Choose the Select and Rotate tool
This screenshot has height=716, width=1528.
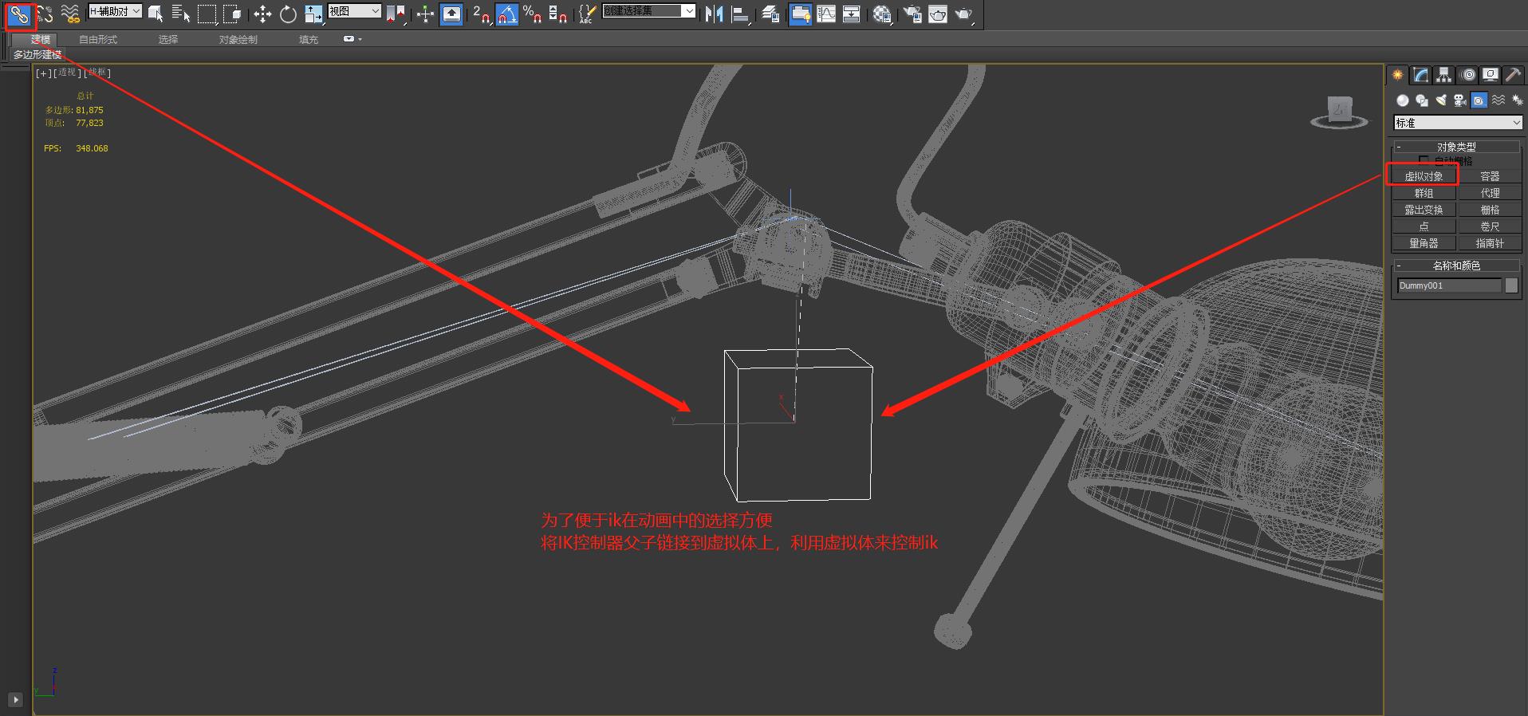coord(288,14)
